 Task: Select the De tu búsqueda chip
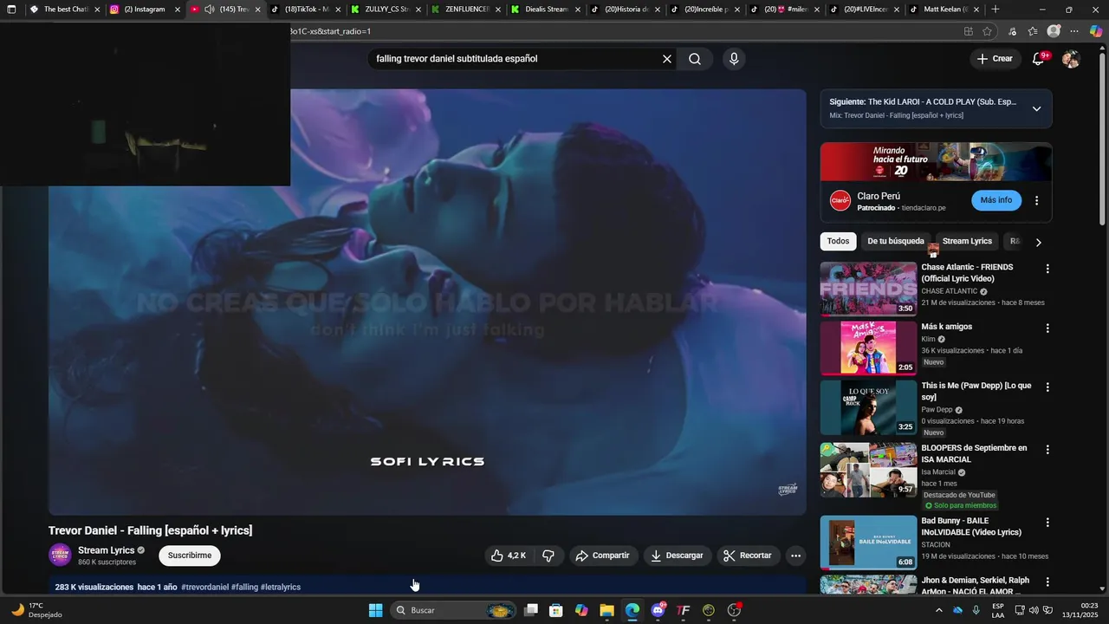(896, 241)
